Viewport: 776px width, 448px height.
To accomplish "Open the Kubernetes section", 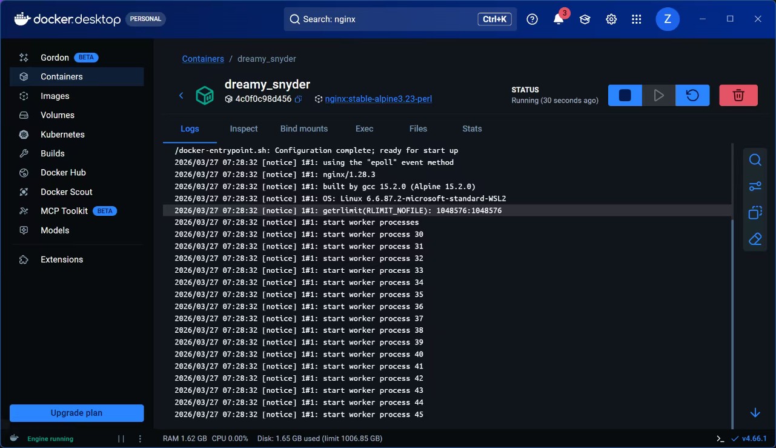I will 76,135.
